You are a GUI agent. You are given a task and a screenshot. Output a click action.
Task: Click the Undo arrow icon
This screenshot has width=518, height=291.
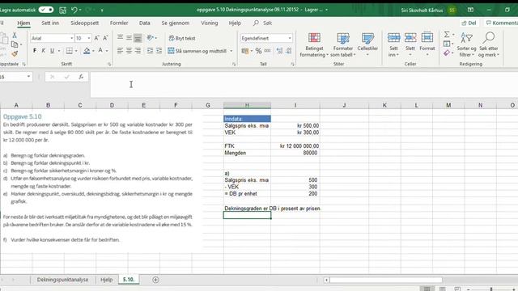[x=74, y=10]
